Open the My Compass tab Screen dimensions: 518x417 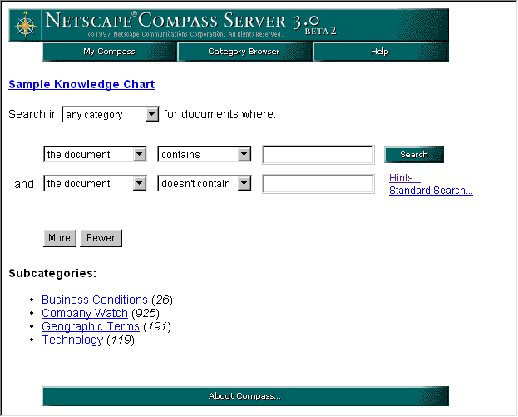(x=110, y=52)
